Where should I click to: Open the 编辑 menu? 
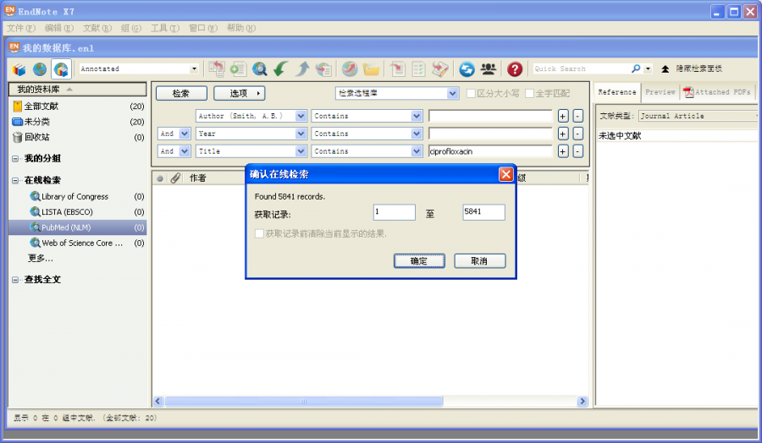[x=58, y=28]
